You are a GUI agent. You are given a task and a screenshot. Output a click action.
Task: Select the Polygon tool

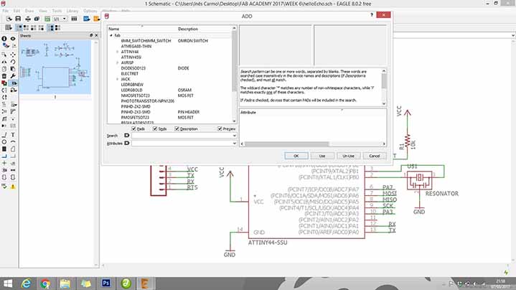coord(13,149)
